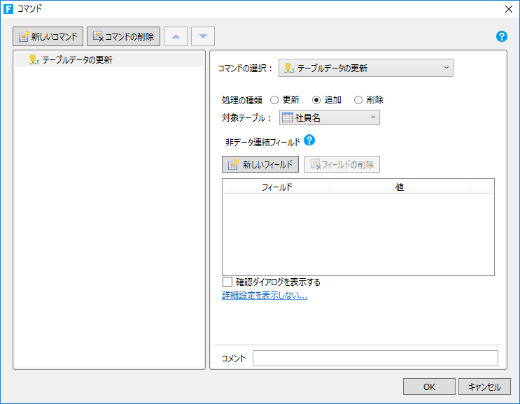Click the Forguncy app icon in title bar
520x404 pixels.
[8, 9]
